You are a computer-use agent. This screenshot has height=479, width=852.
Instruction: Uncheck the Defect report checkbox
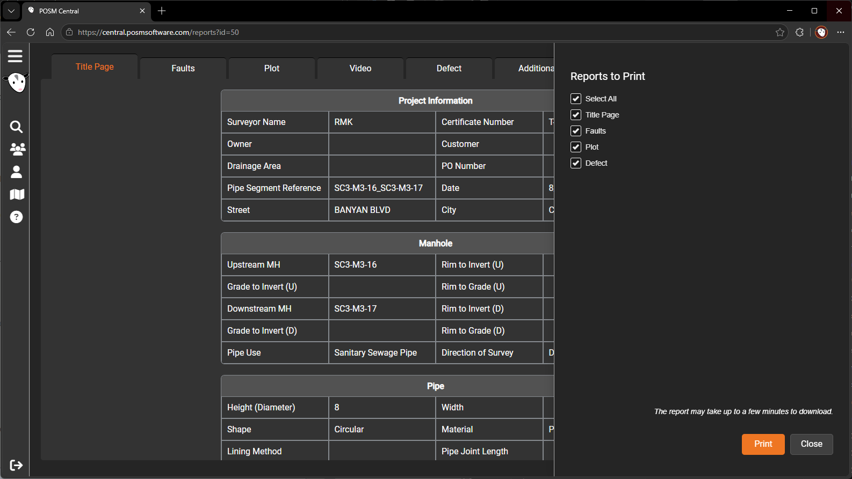[576, 163]
